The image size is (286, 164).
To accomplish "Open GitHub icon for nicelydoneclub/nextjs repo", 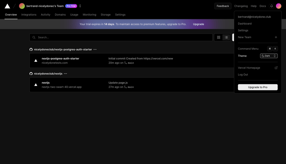I will click(x=31, y=74).
